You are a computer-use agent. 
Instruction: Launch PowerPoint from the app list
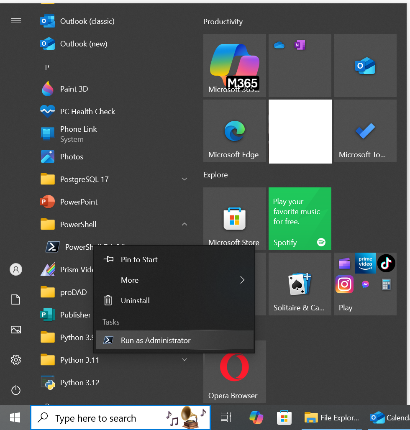(114, 202)
